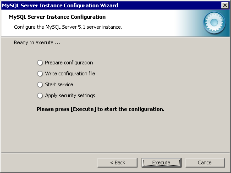Select the Start service radio button
The width and height of the screenshot is (231, 173).
click(x=40, y=84)
